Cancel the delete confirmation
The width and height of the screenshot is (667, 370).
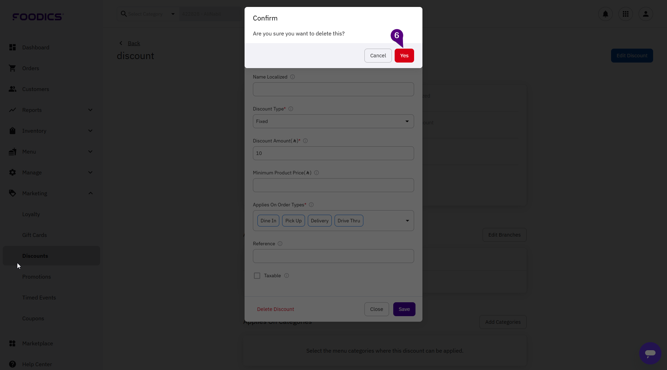(x=378, y=56)
